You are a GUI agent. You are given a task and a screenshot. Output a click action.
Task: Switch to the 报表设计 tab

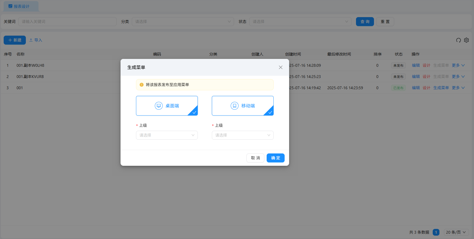[21, 6]
